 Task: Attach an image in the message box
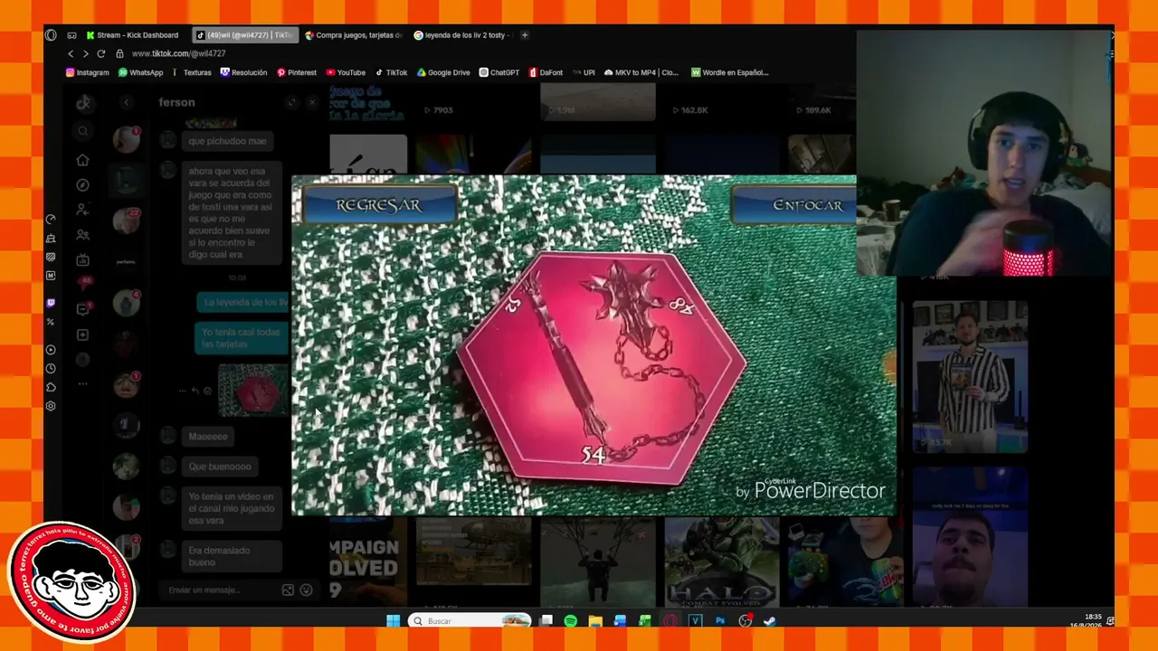pyautogui.click(x=288, y=590)
